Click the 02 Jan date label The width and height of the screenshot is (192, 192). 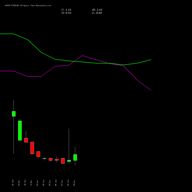tap(43, 183)
